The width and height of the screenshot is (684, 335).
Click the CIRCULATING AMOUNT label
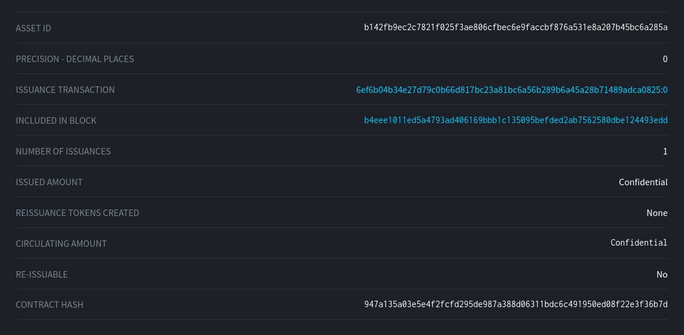[61, 244]
